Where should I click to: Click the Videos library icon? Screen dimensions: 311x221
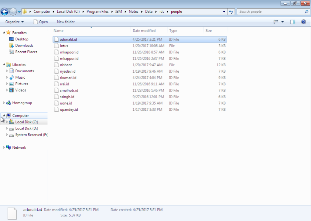[x=12, y=90]
